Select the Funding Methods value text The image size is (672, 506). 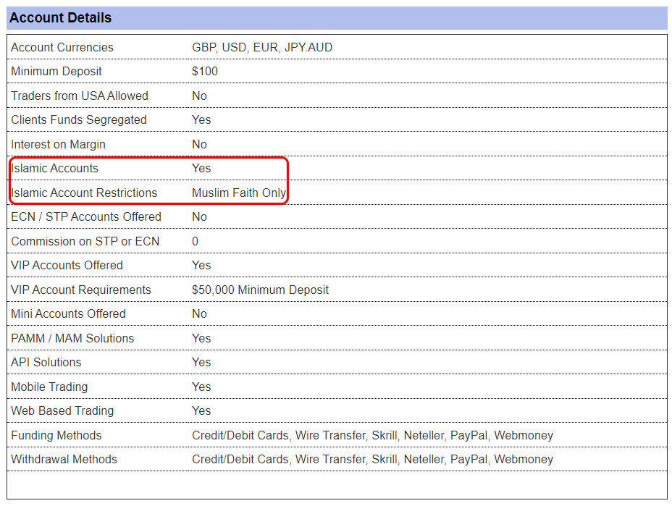point(372,435)
